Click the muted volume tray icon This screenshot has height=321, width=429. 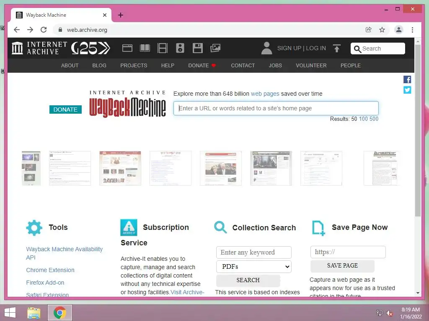389,313
